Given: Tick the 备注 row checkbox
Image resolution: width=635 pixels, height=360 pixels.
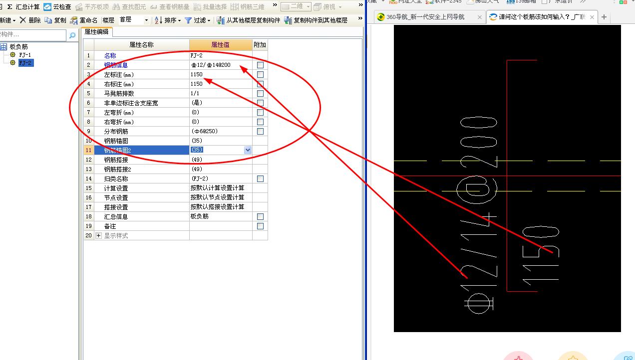Looking at the screenshot, I should [x=260, y=226].
